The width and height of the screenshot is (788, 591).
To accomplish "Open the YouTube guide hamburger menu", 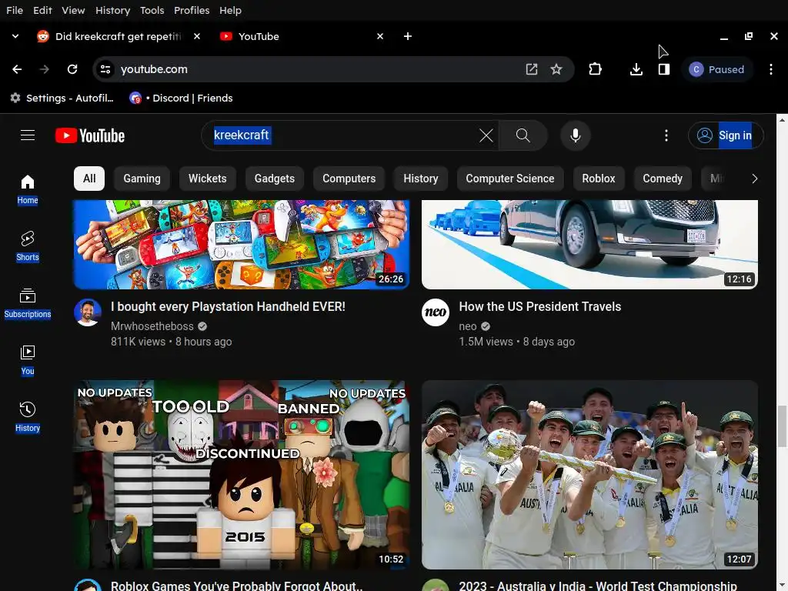I will (28, 135).
